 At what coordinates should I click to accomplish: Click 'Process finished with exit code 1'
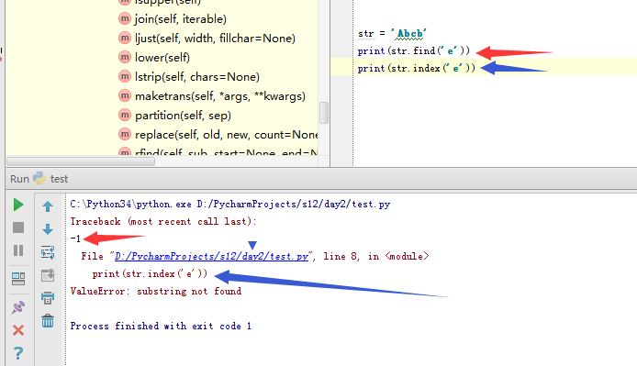[x=161, y=327]
